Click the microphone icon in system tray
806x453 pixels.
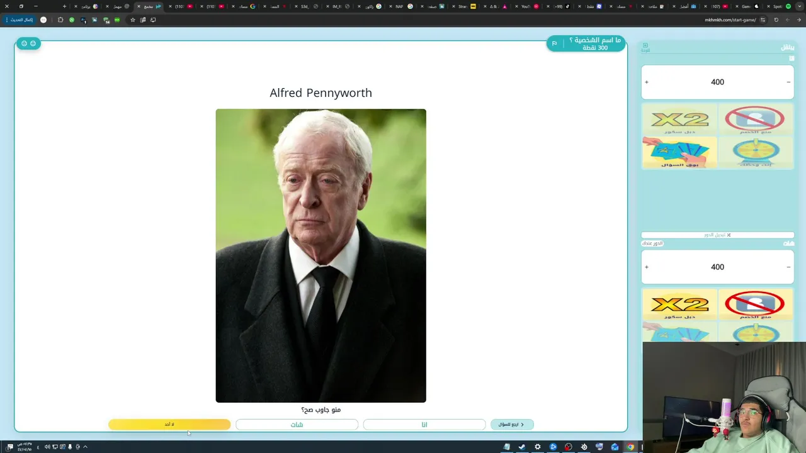[70, 447]
